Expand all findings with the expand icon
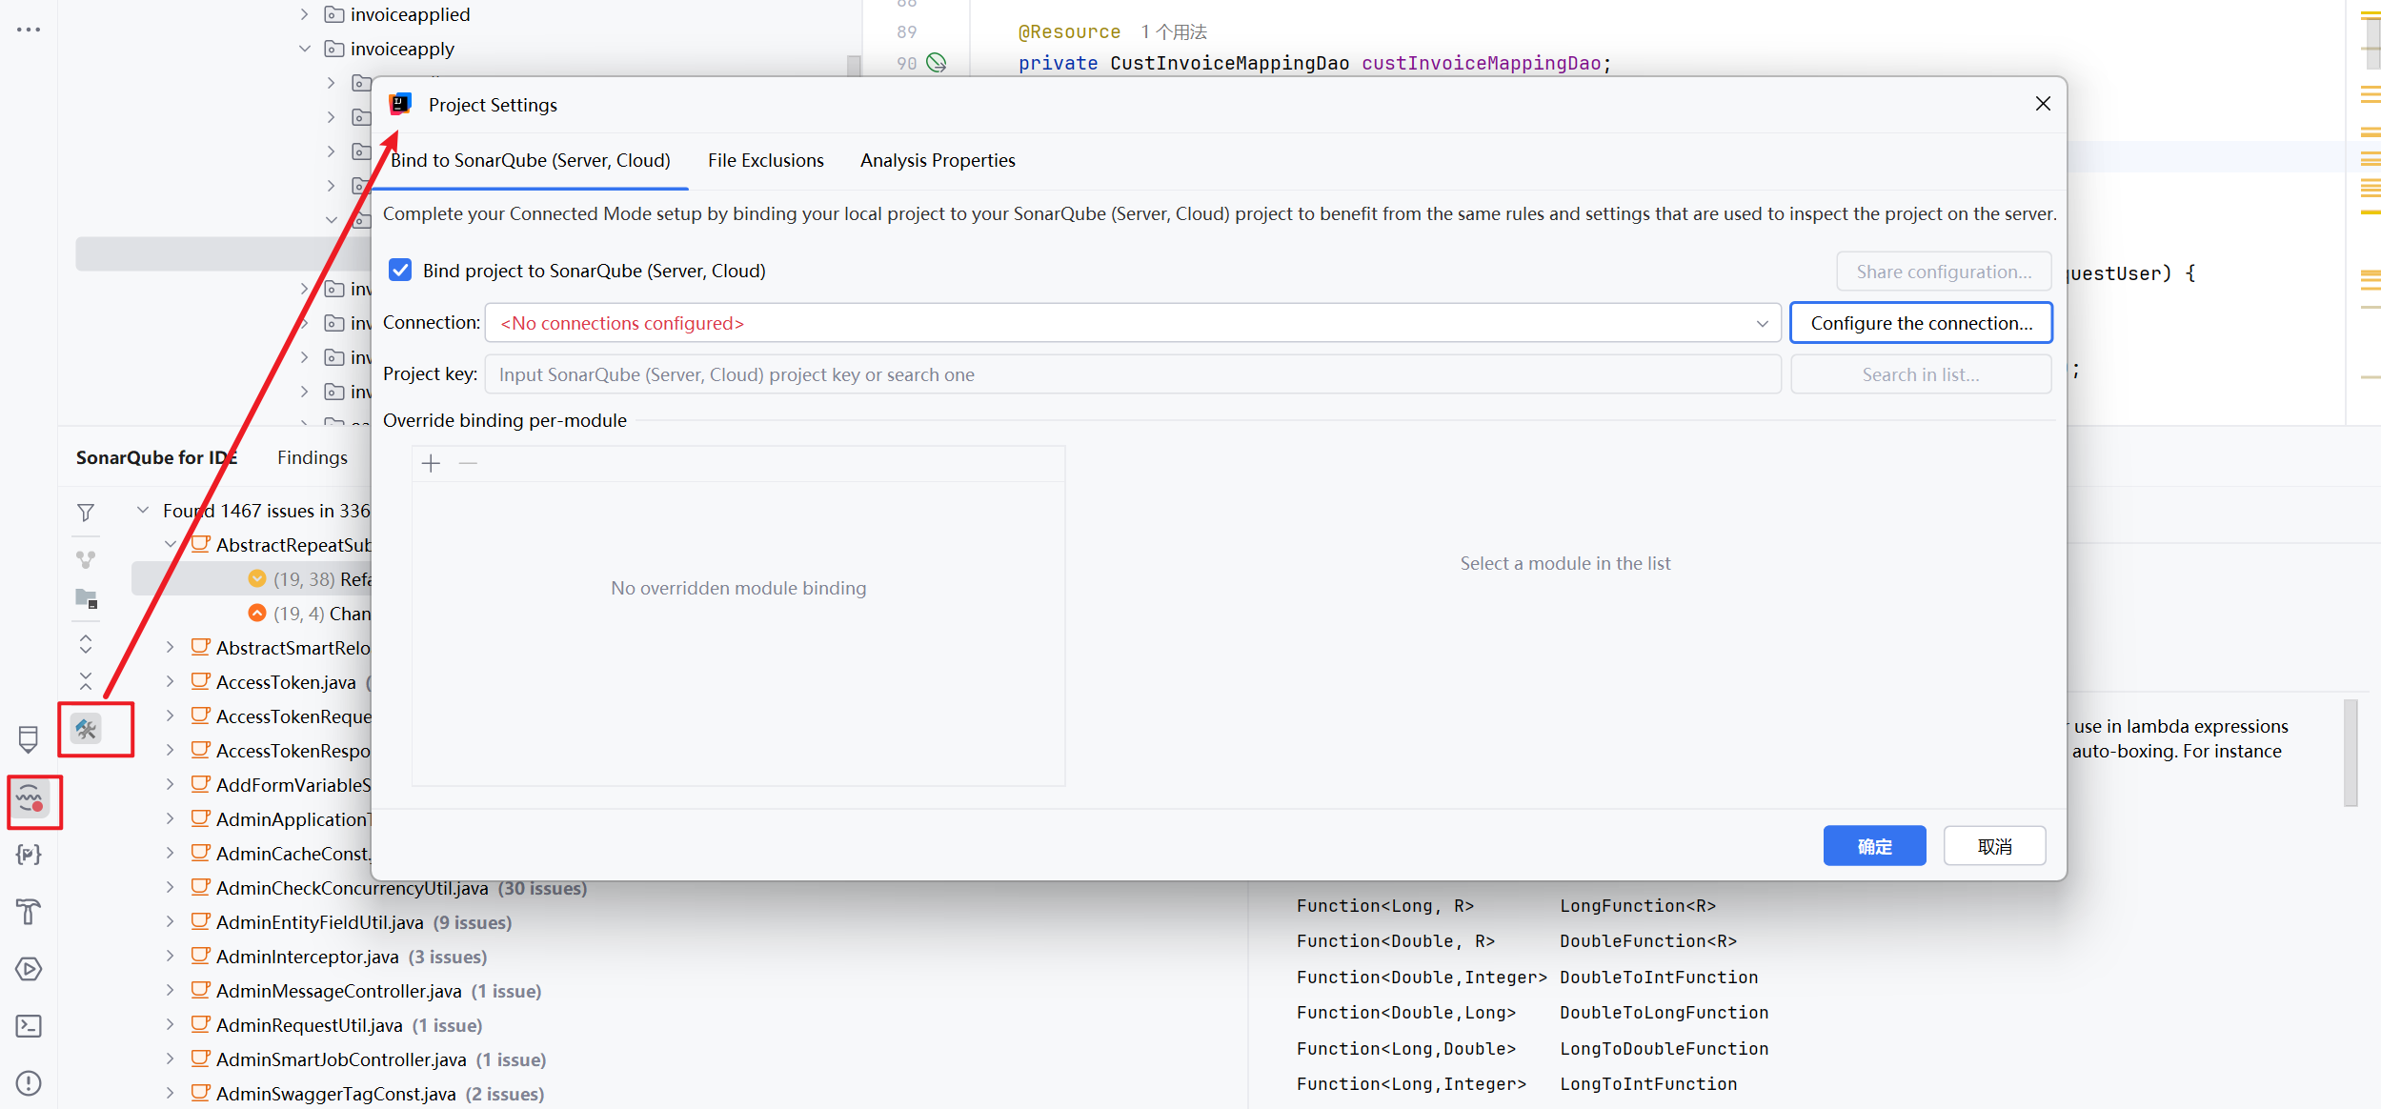Screen dimensions: 2381x1109 click(86, 645)
